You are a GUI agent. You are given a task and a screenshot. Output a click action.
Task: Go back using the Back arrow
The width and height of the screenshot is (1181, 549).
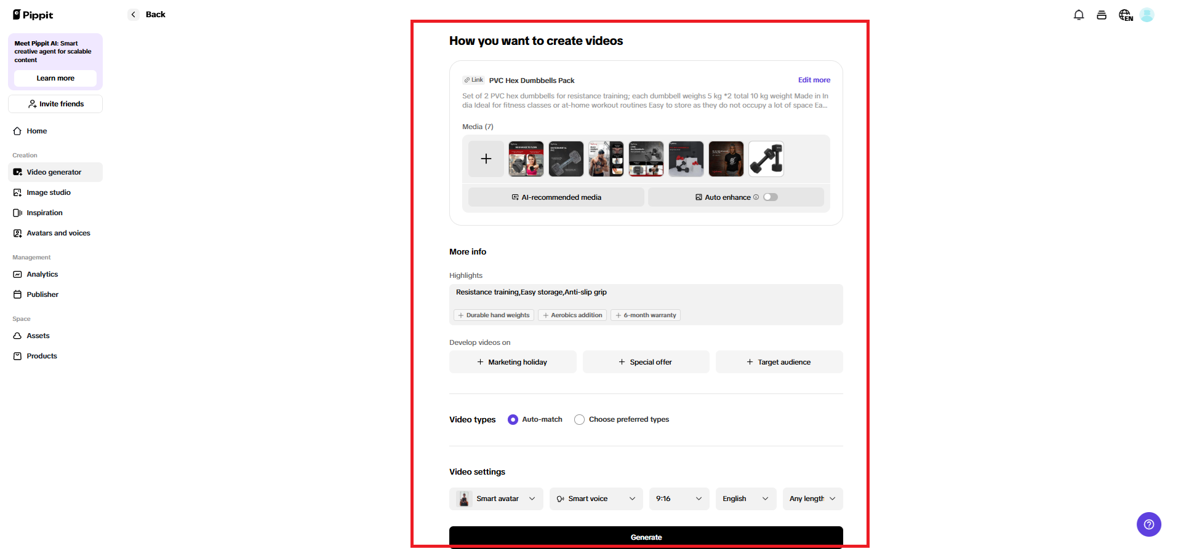pos(134,15)
